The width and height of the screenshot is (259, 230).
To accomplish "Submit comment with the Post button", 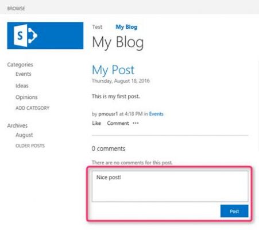I will pyautogui.click(x=234, y=211).
